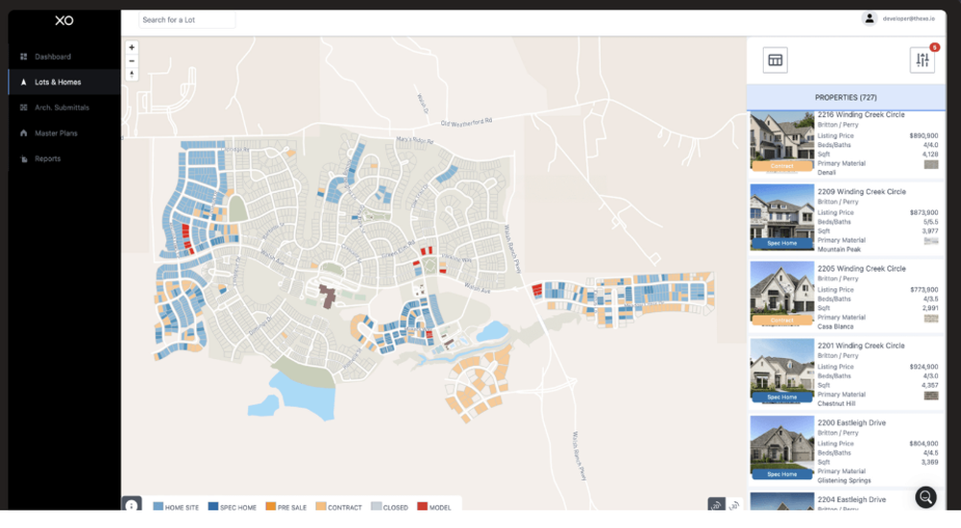Click the Dashboard grid icon

pos(23,57)
